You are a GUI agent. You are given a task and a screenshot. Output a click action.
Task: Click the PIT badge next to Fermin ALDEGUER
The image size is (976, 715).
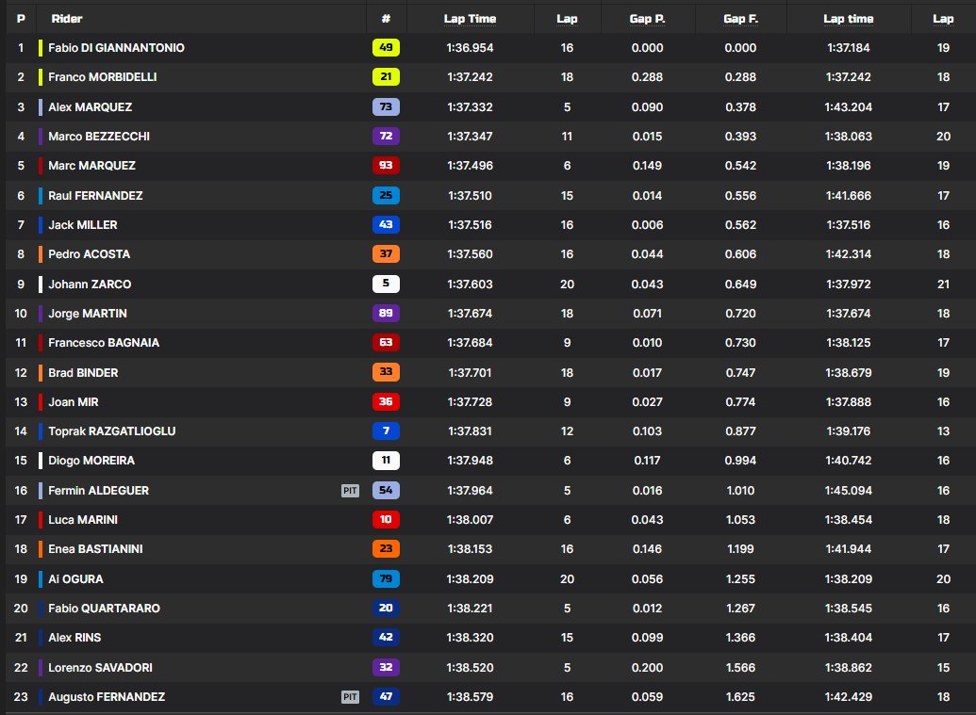click(x=350, y=491)
